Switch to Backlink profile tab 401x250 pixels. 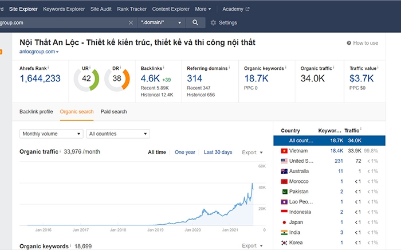36,112
